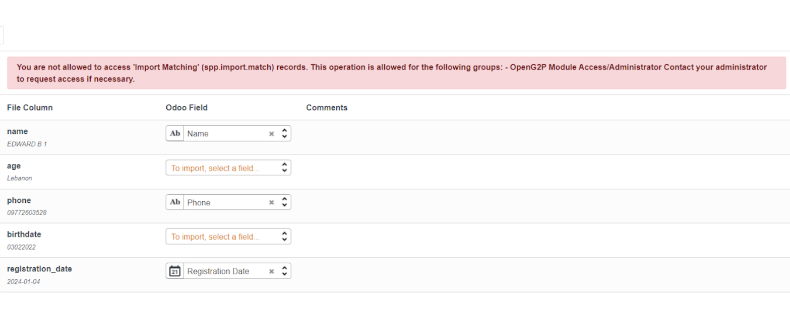Select the File Column header

tap(30, 107)
